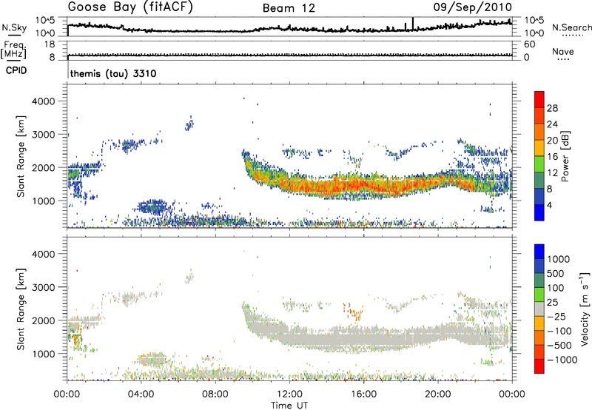
Task: Click the Nave axis tick label '60'
Action: 529,44
